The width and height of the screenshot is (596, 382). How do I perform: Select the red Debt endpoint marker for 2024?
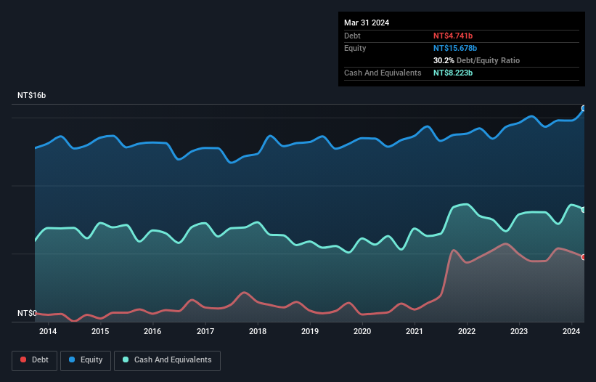coord(584,257)
